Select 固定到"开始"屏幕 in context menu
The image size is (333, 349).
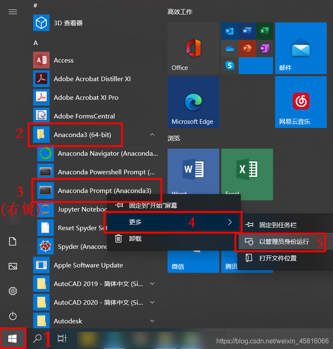point(174,205)
